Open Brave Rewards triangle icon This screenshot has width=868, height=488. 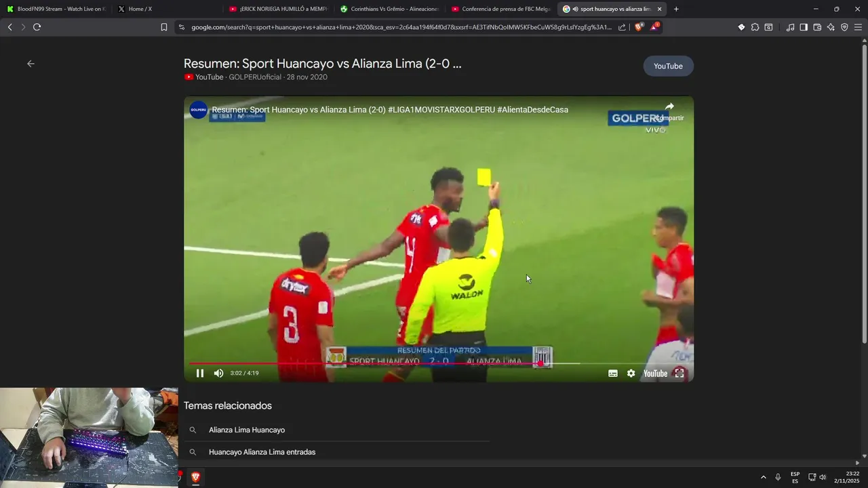click(654, 27)
